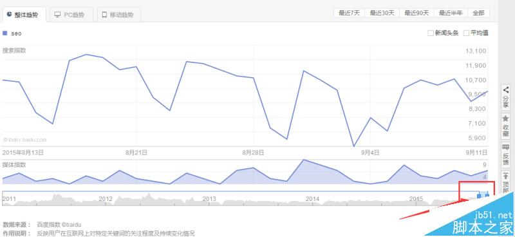Click the share icon in the right sidebar
The width and height of the screenshot is (515, 237).
(506, 90)
